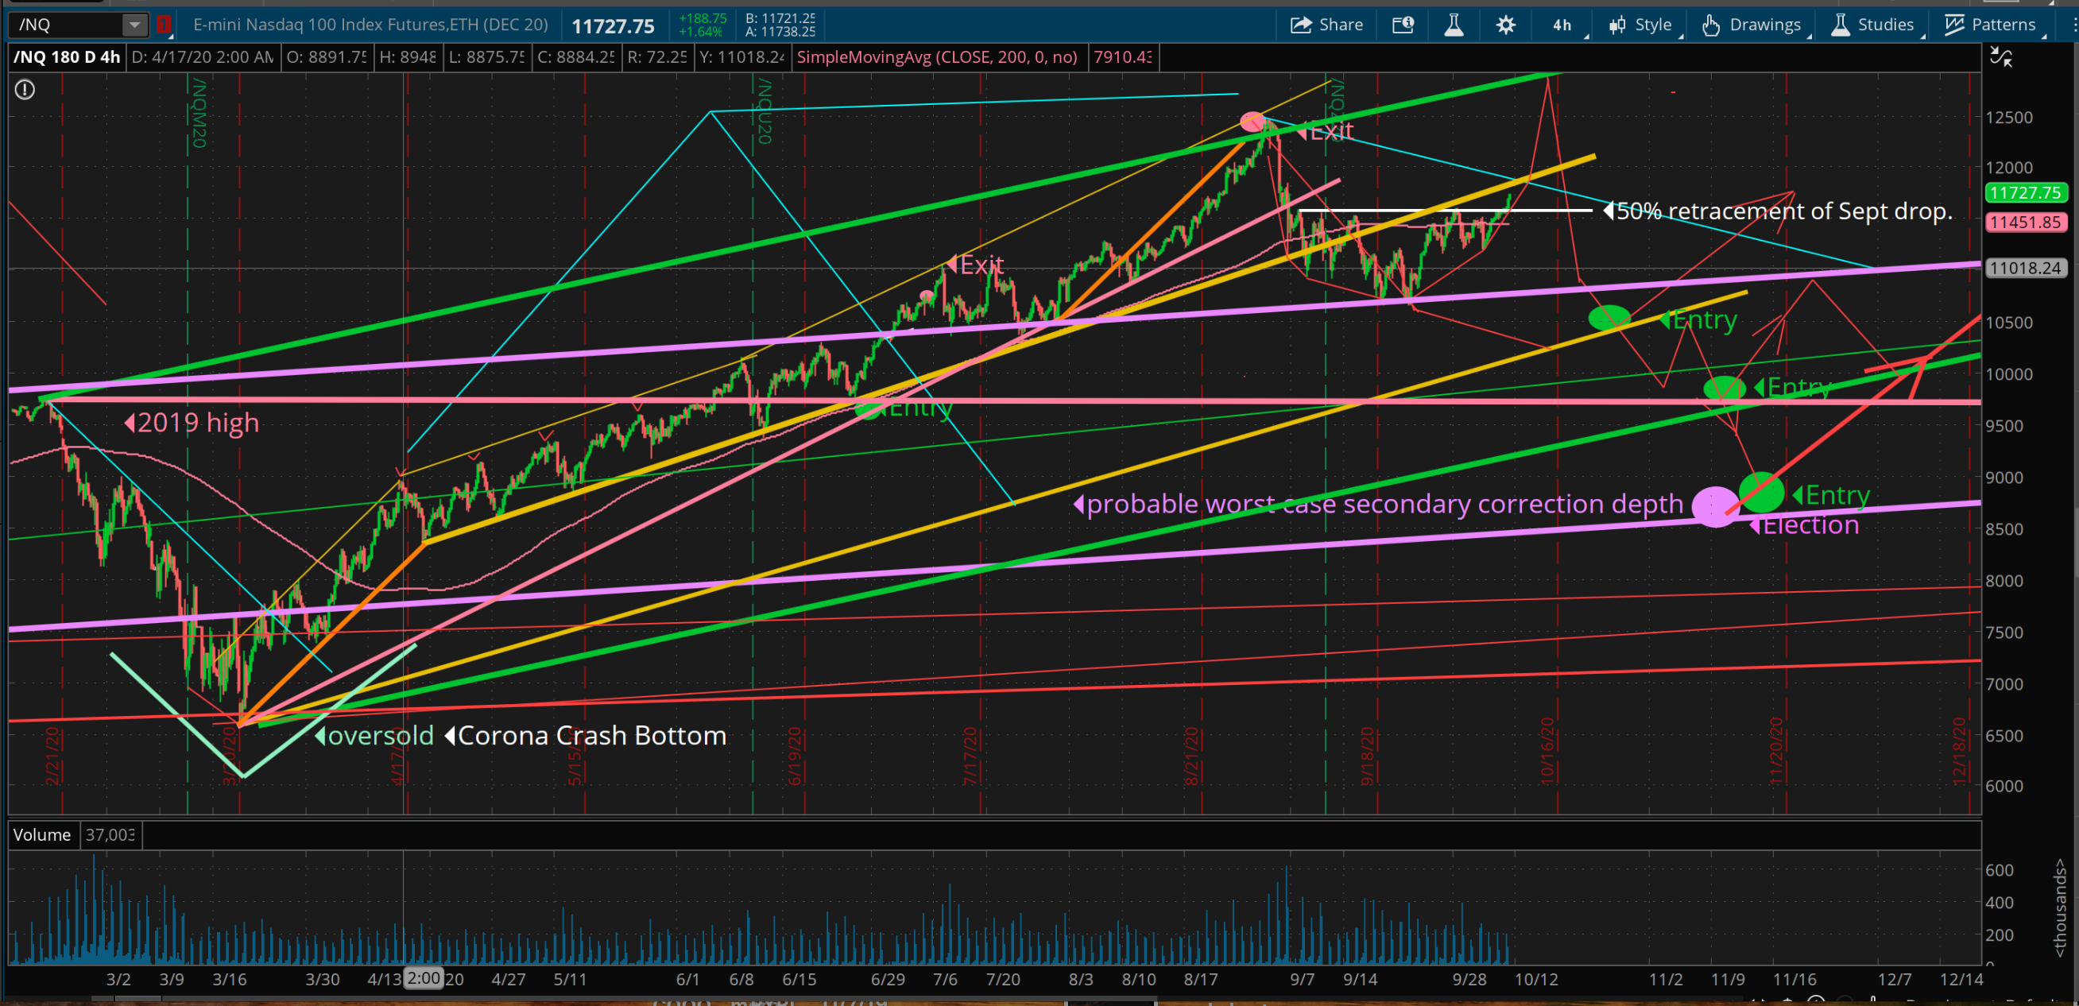Click the Share chart button
The image size is (2079, 1006).
coord(1326,25)
